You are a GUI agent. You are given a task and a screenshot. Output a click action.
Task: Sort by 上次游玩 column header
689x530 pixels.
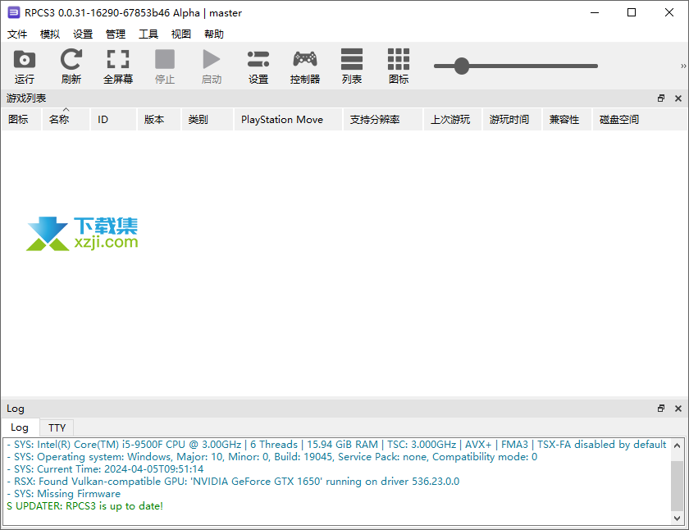click(453, 120)
